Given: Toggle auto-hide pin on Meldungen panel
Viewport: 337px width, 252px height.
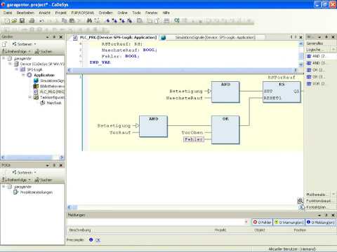Looking at the screenshot, I should tap(326, 215).
